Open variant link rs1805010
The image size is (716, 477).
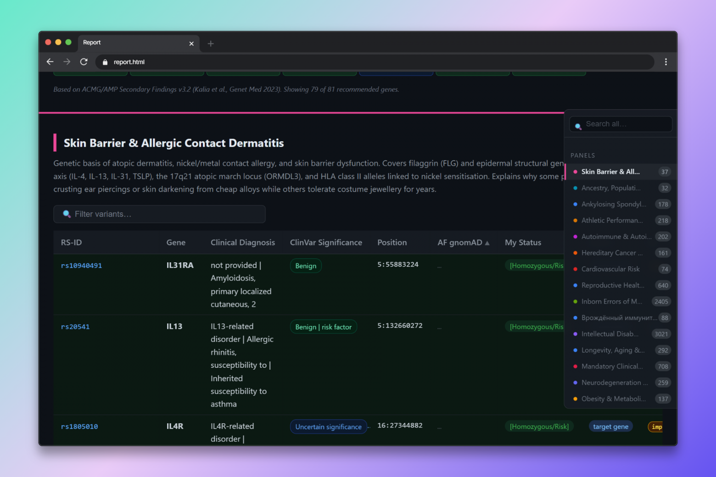coord(79,427)
